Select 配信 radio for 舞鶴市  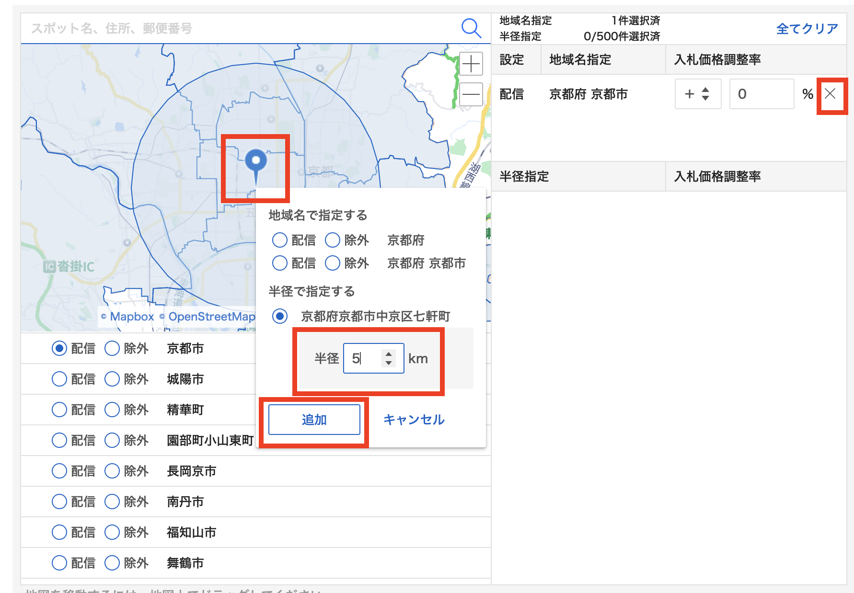coord(59,563)
